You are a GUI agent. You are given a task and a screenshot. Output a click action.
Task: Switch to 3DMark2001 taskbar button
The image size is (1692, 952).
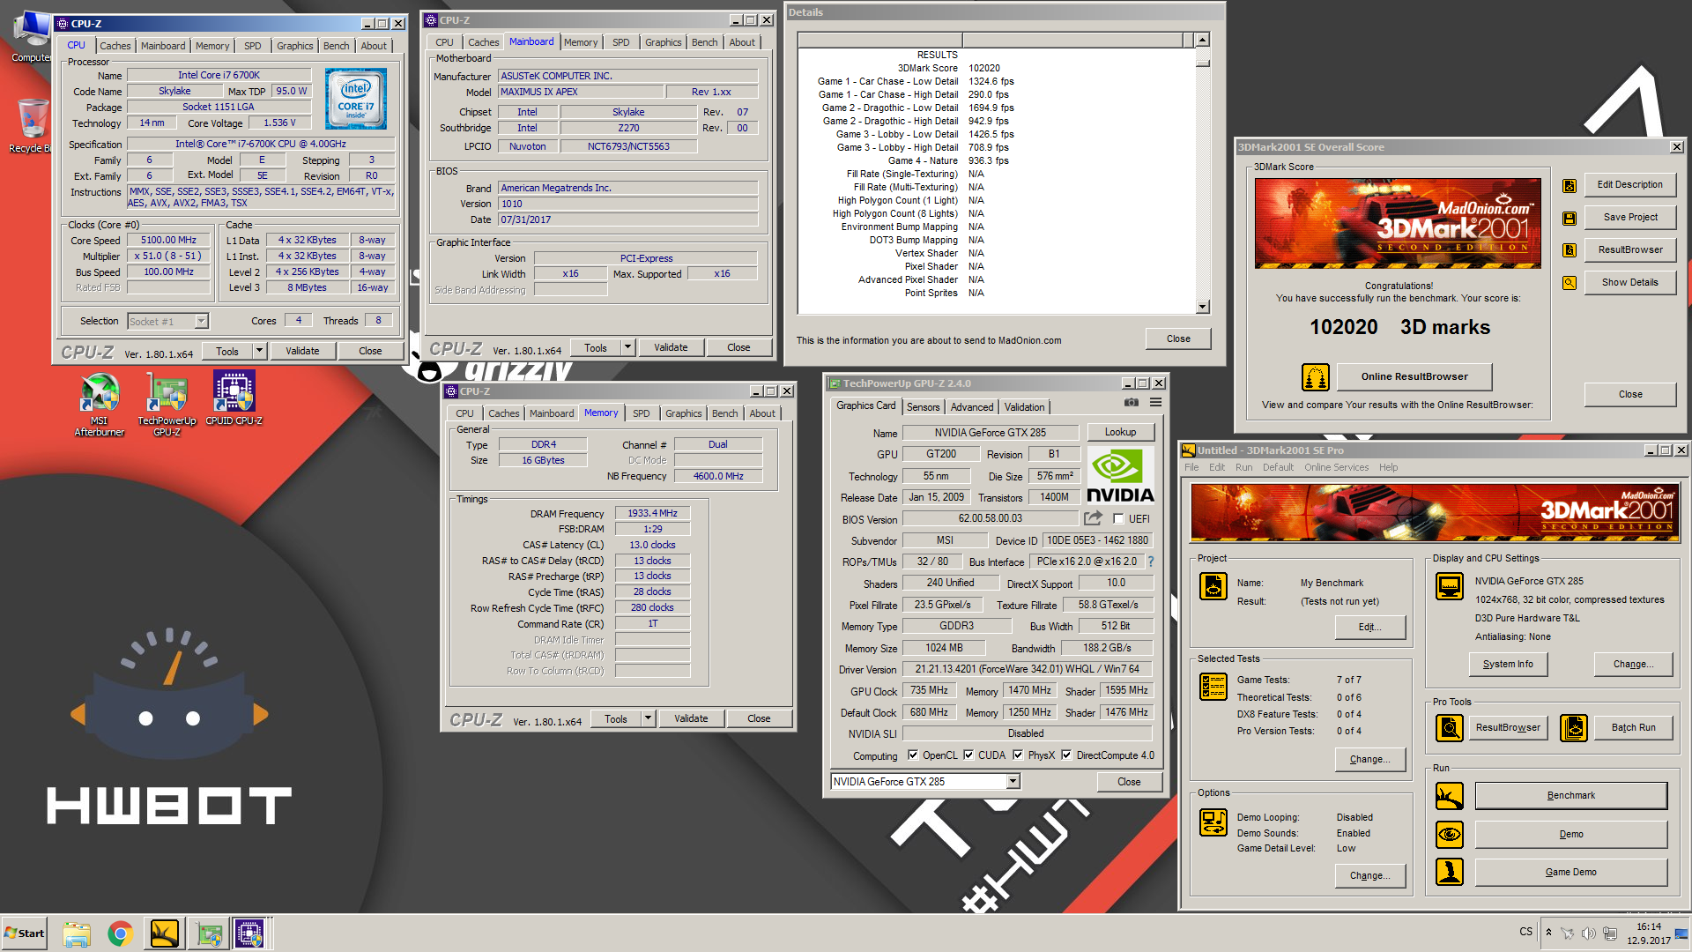[x=165, y=933]
